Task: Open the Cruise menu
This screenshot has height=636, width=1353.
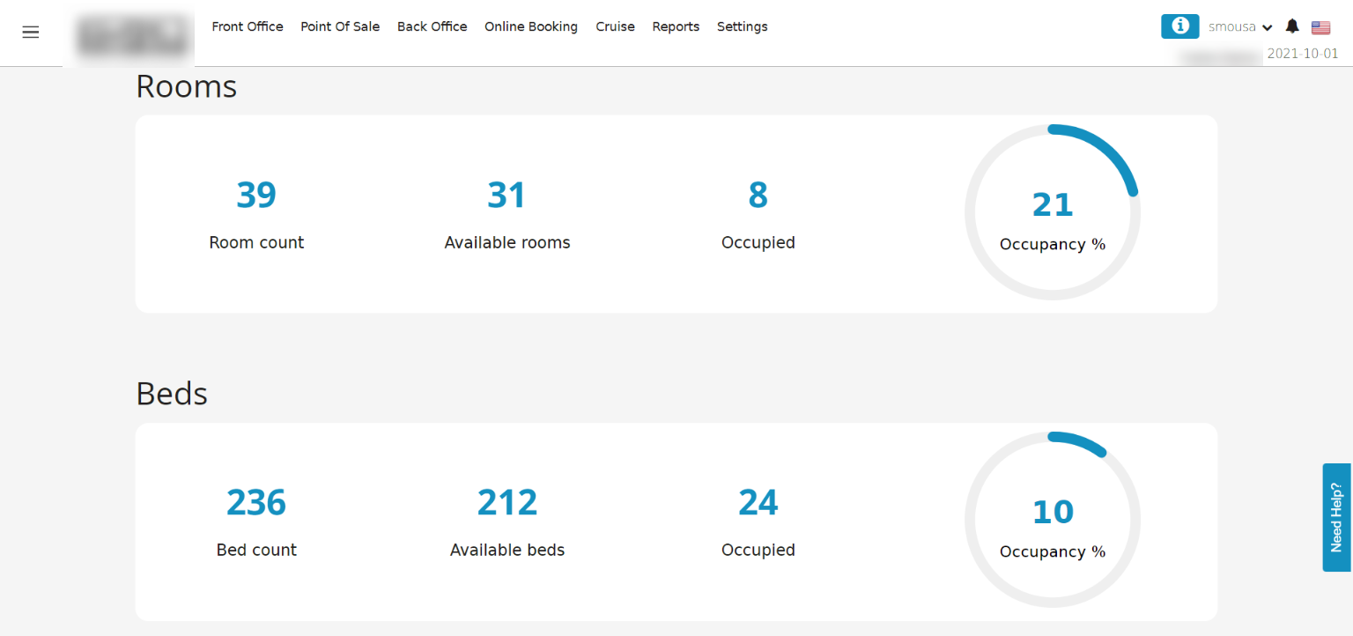Action: point(615,26)
